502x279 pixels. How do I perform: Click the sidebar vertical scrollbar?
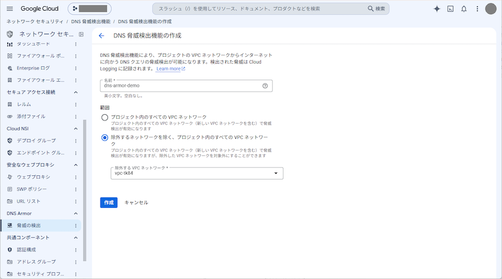tap(84, 191)
